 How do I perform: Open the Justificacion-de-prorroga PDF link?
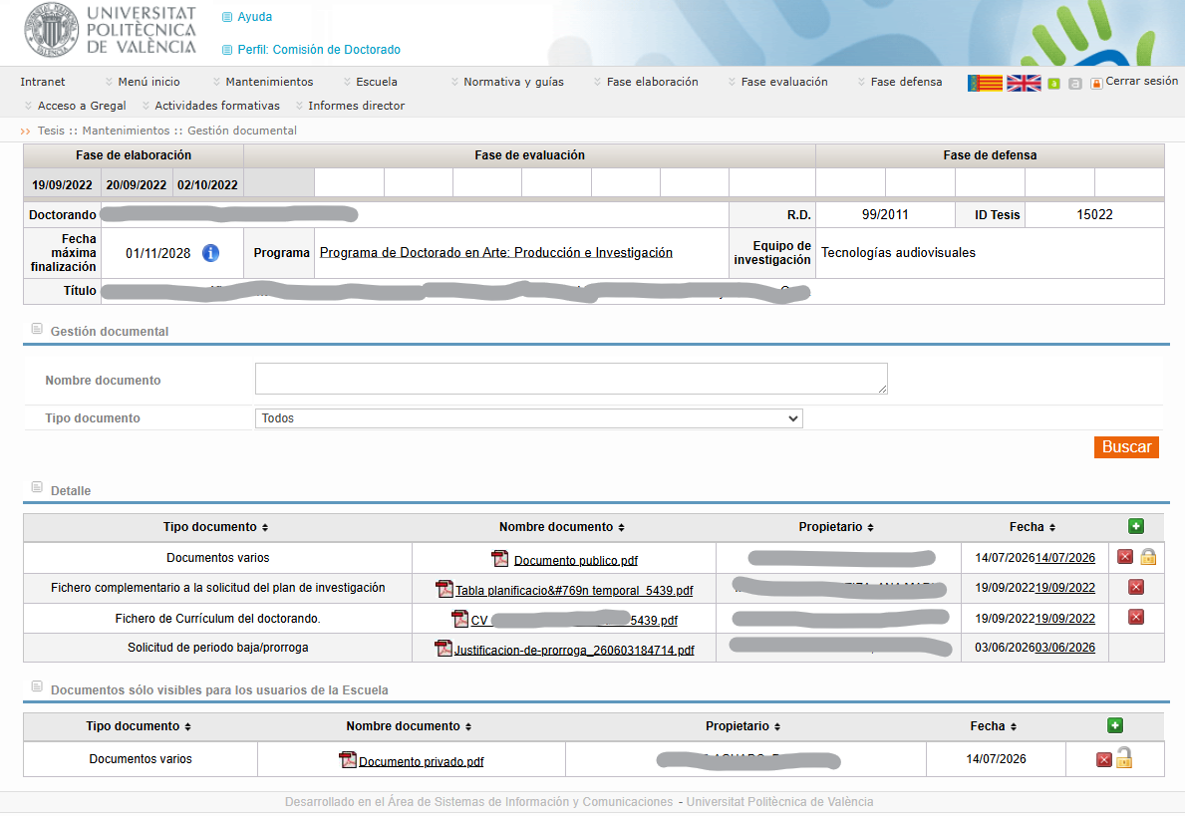(574, 650)
